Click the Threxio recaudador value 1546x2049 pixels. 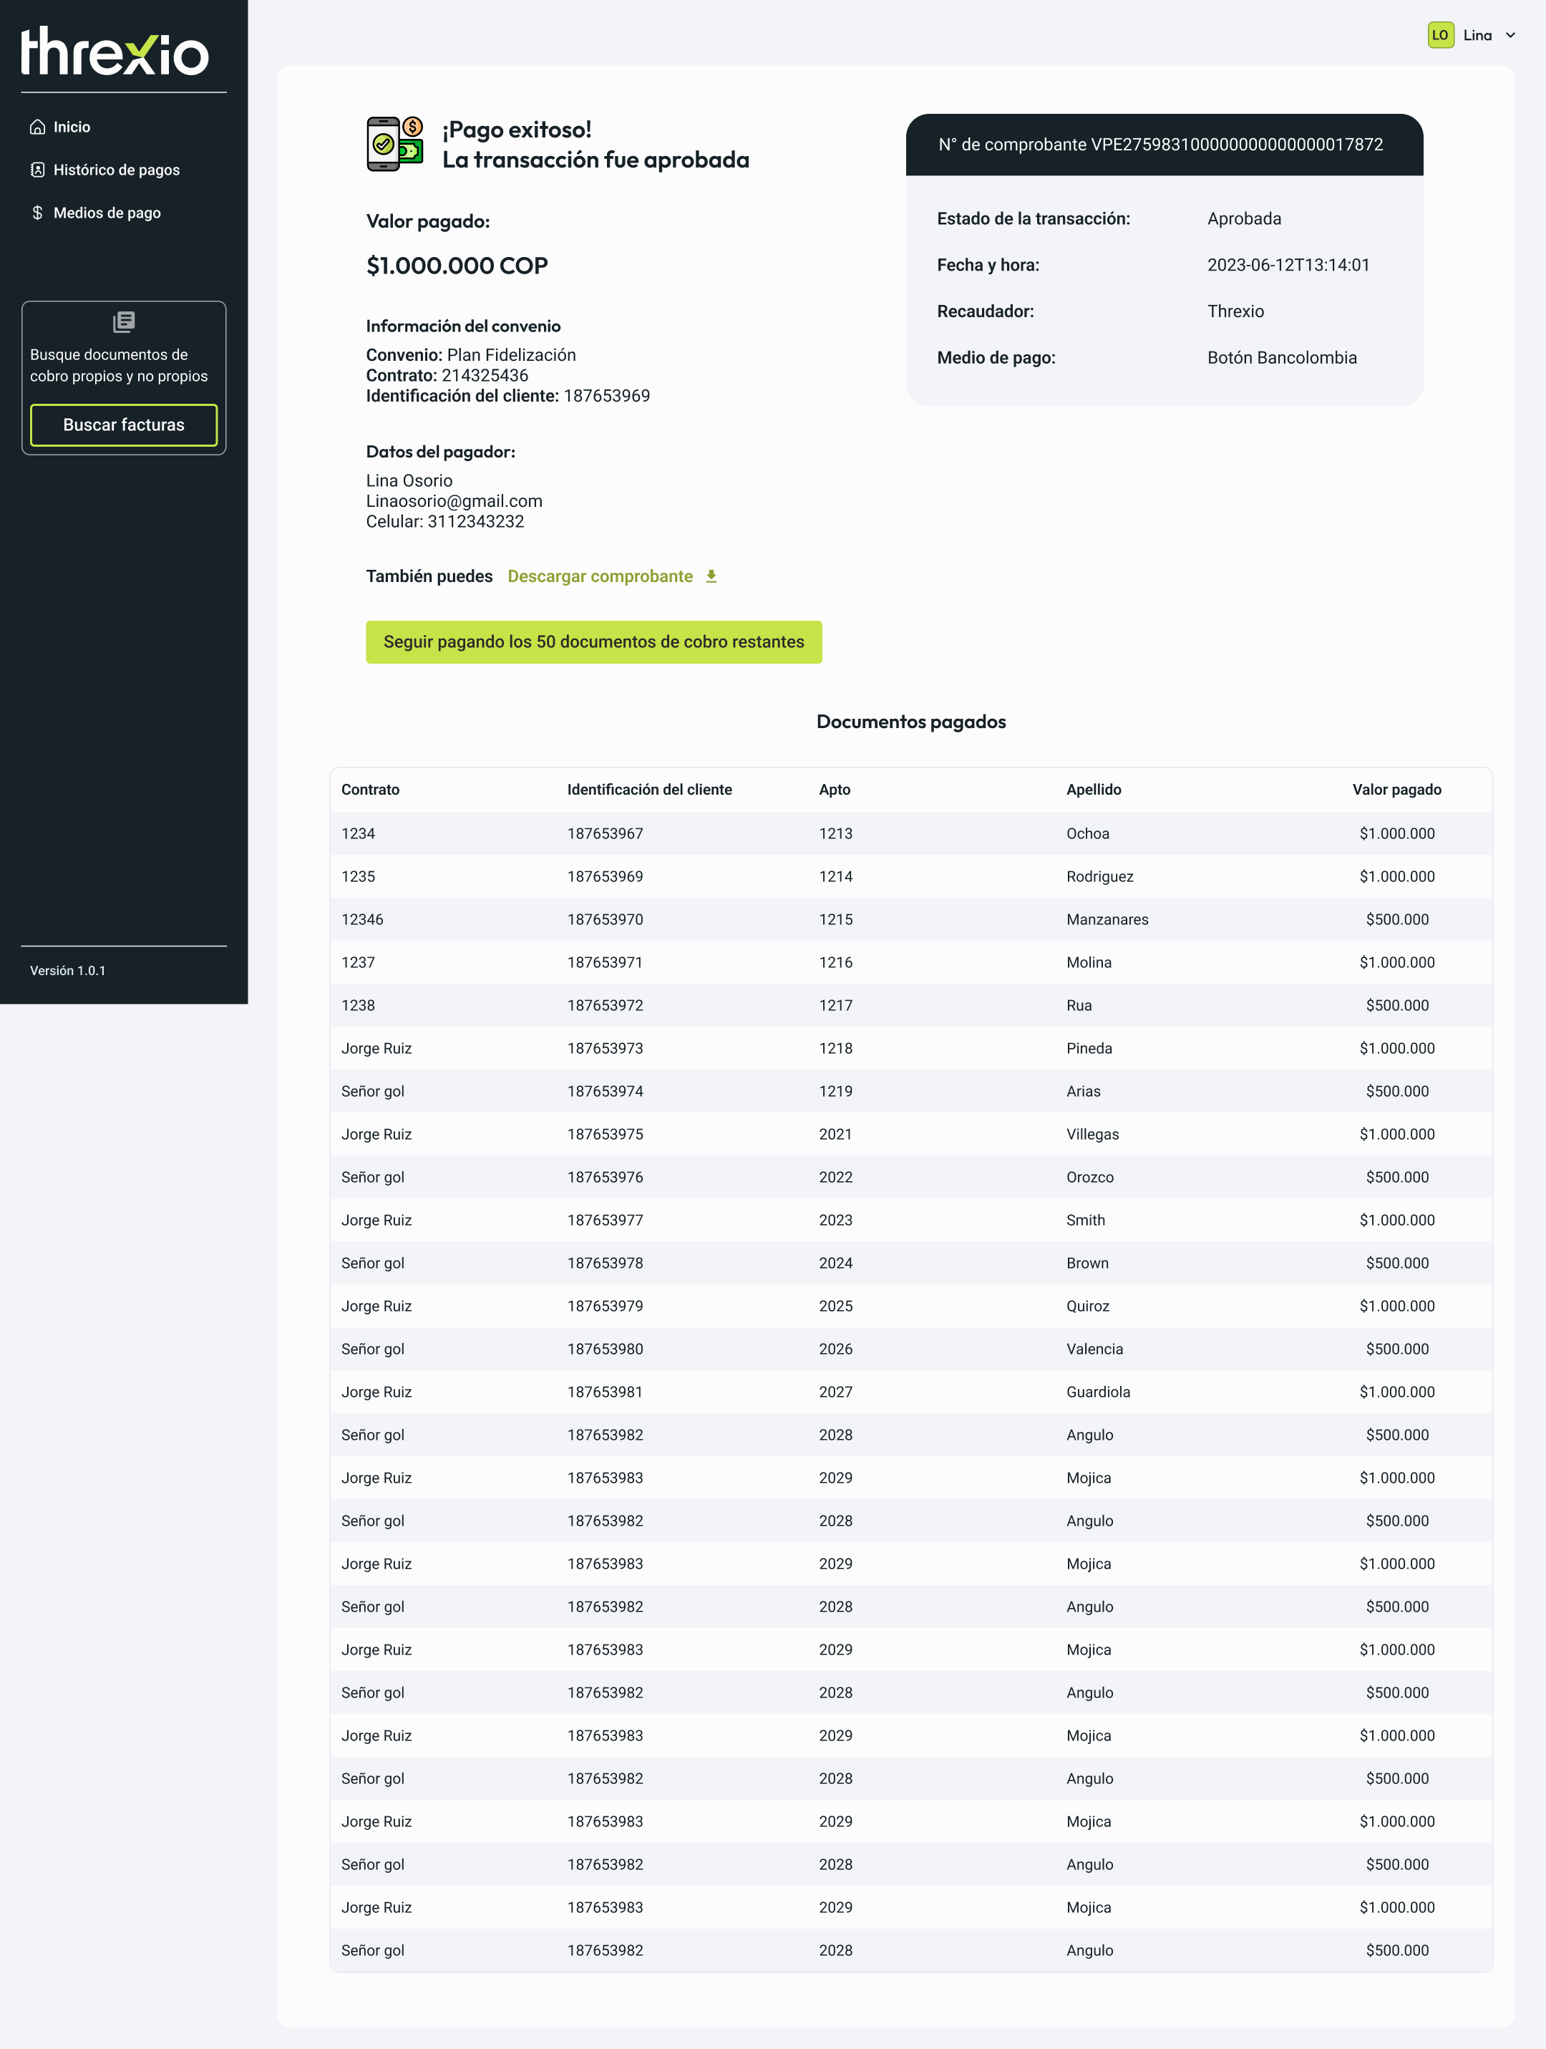pos(1235,311)
